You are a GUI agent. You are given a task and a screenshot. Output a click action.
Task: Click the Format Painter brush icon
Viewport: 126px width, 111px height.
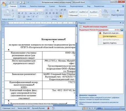point(13,16)
